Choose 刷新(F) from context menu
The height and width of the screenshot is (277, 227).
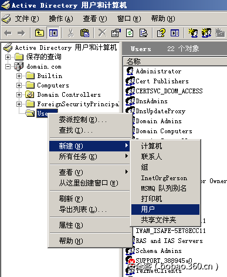[x=90, y=199]
